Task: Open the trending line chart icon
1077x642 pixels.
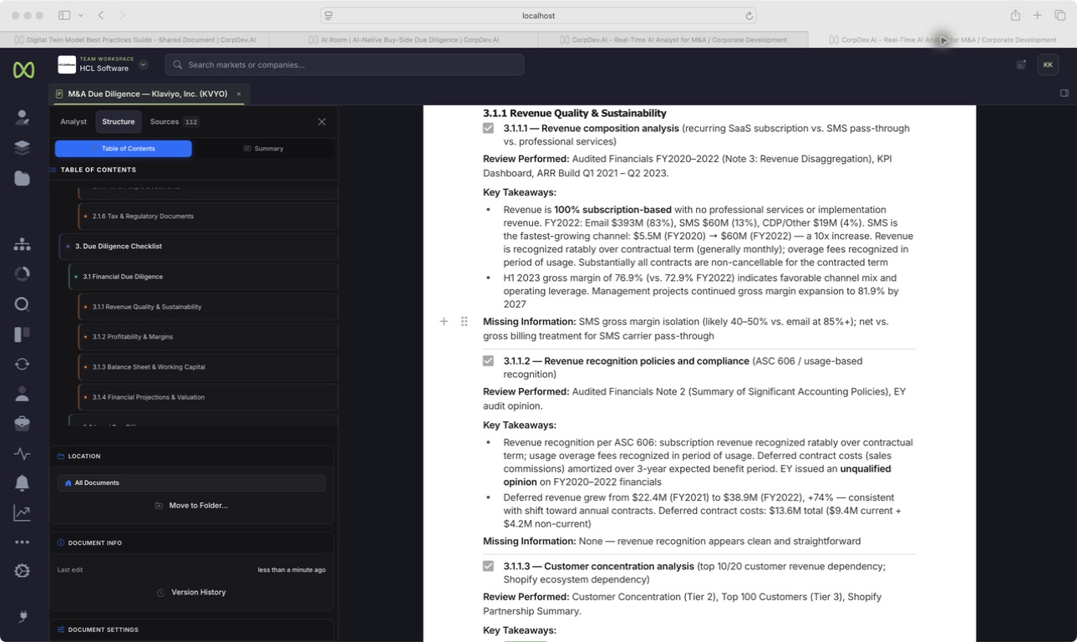Action: click(23, 513)
